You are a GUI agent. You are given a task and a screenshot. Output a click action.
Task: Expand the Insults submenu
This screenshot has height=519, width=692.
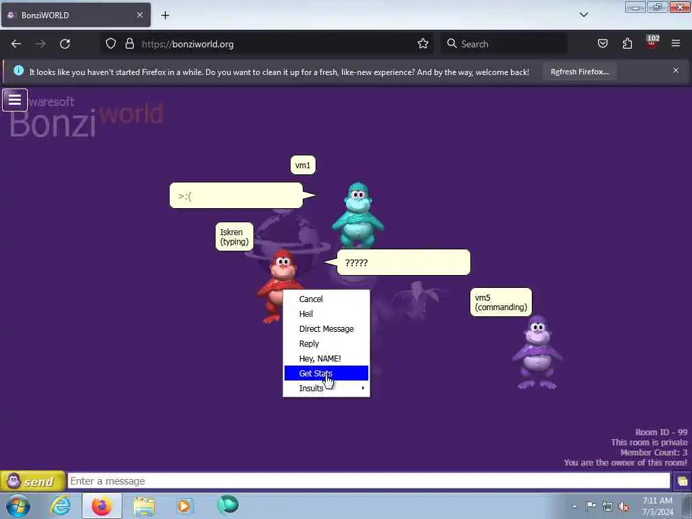coord(326,389)
